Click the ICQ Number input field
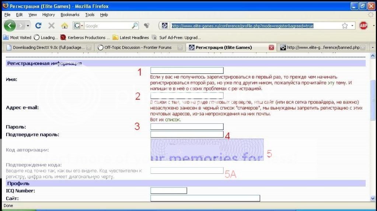 168,191
